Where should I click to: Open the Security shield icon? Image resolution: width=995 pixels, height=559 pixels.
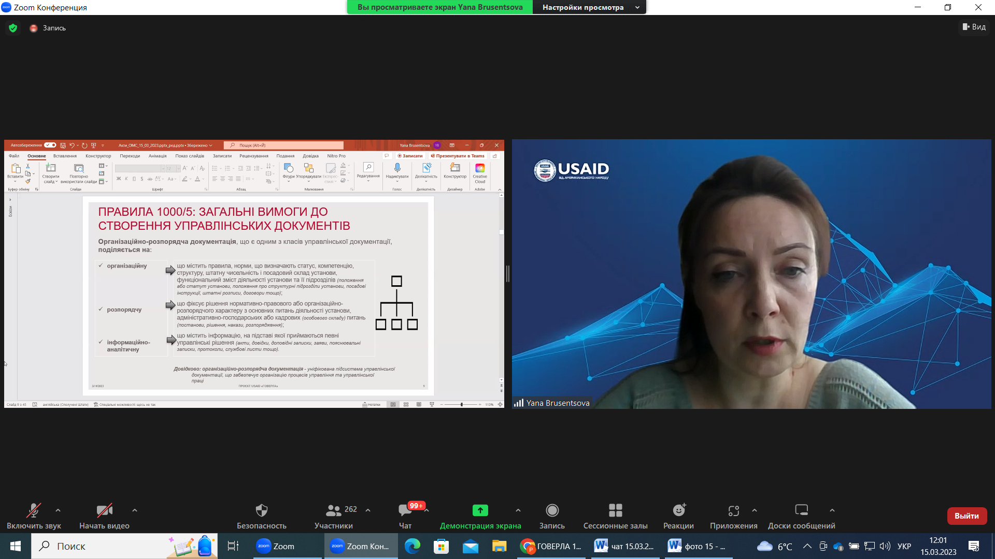pos(262,511)
